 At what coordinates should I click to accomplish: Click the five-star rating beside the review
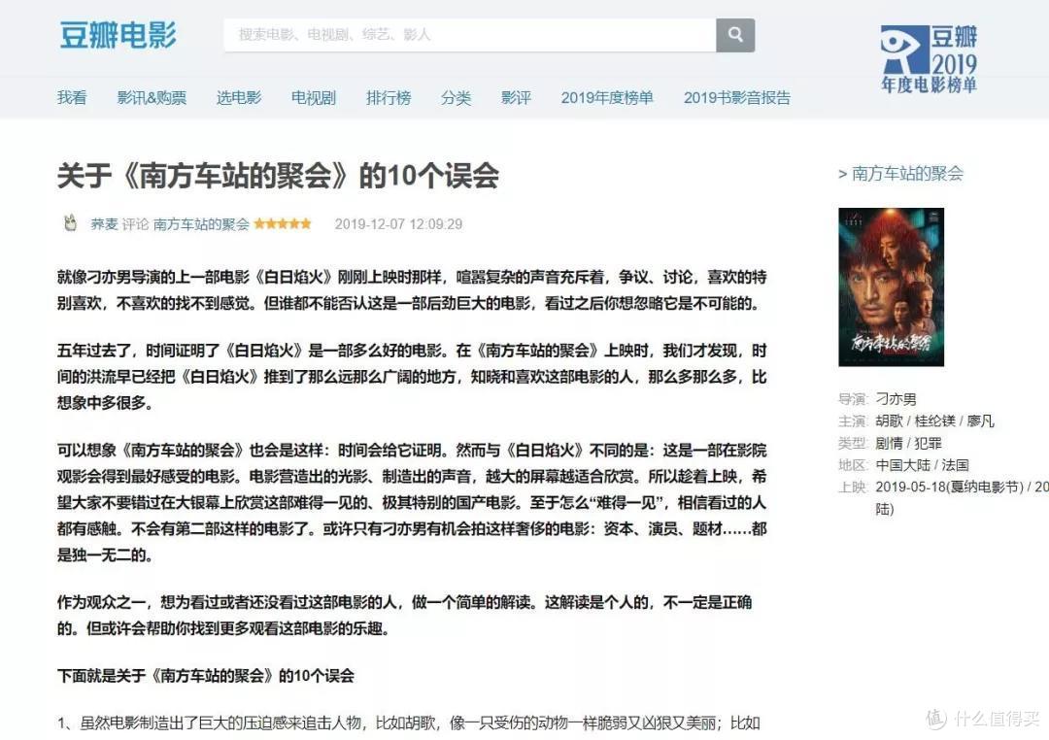283,223
